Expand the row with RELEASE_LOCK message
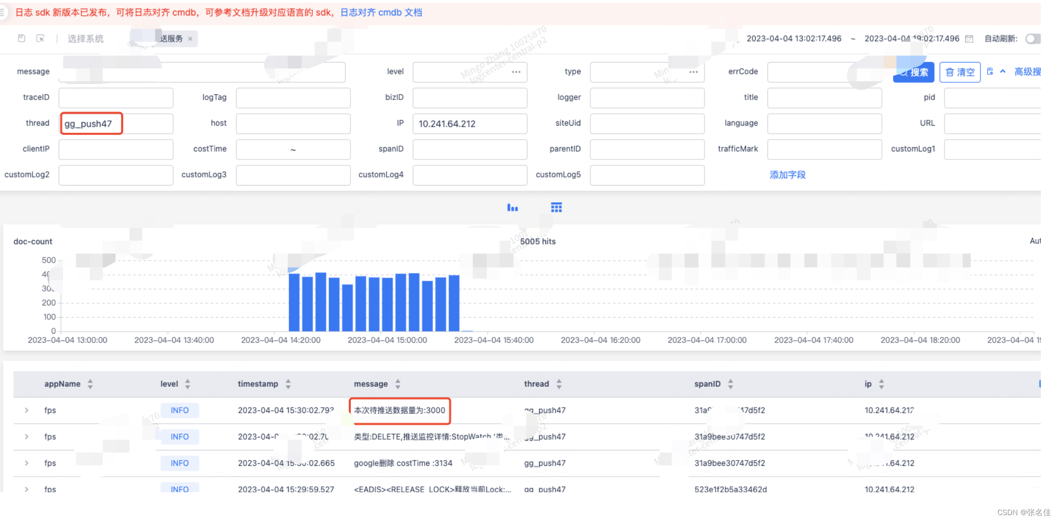This screenshot has width=1059, height=521. click(26, 489)
